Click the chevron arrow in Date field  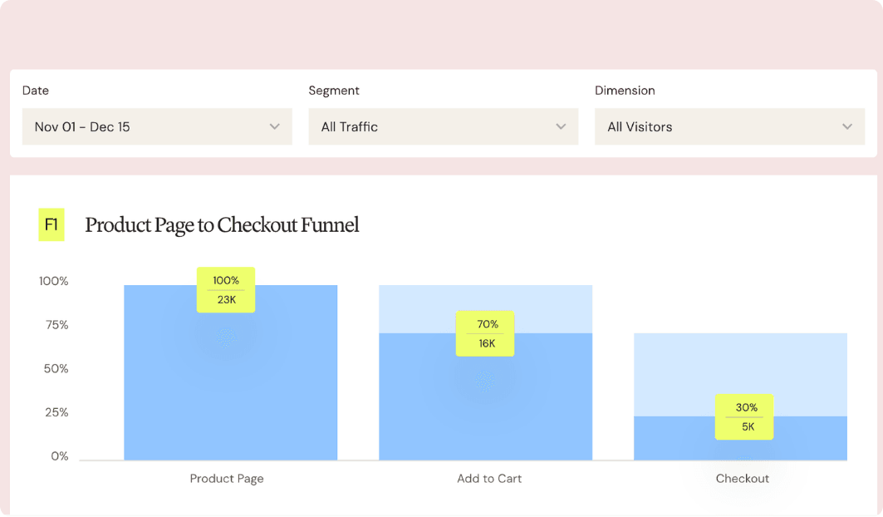pyautogui.click(x=275, y=127)
